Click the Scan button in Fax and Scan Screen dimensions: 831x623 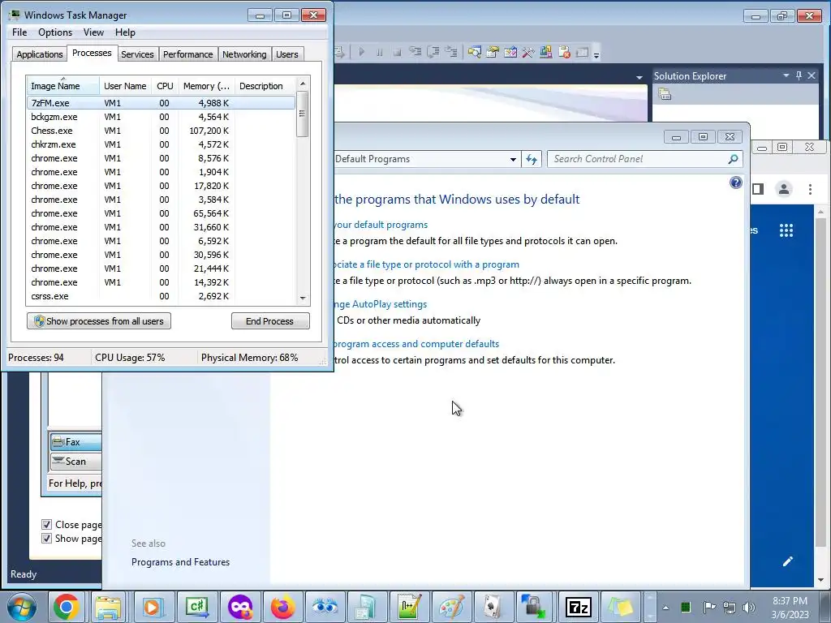pyautogui.click(x=75, y=462)
